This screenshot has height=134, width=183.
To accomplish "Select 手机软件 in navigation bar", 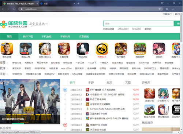I will coord(65,36).
